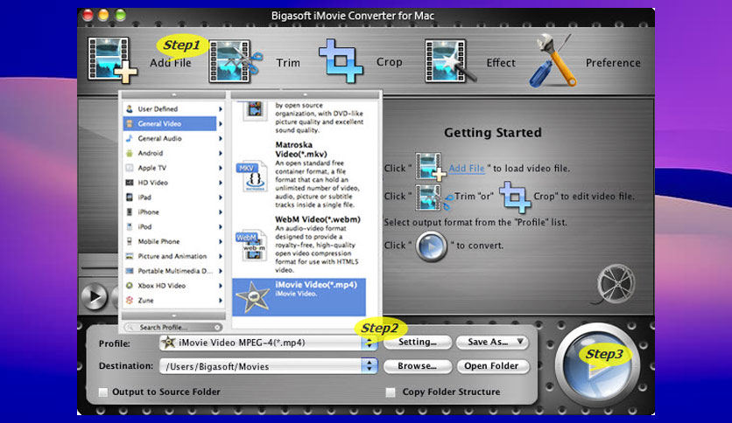Click the Add File icon in Getting Started
Viewport: 732px width, 423px height.
click(x=430, y=167)
